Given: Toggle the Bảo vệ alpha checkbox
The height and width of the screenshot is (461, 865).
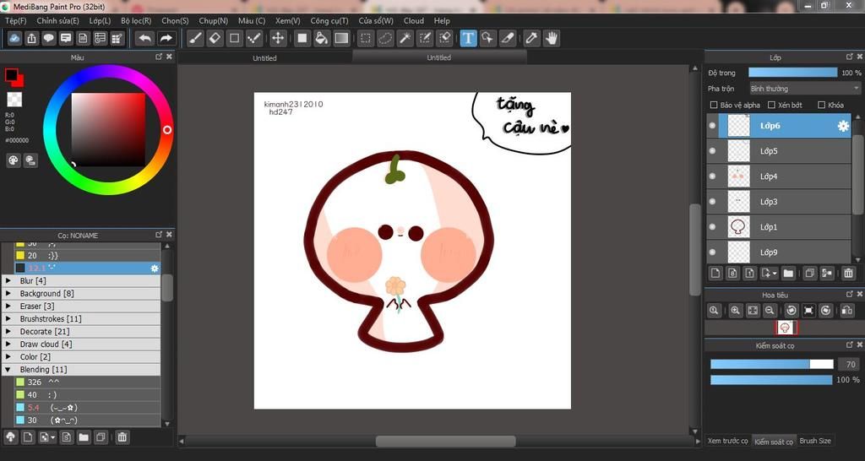Looking at the screenshot, I should click(x=714, y=105).
